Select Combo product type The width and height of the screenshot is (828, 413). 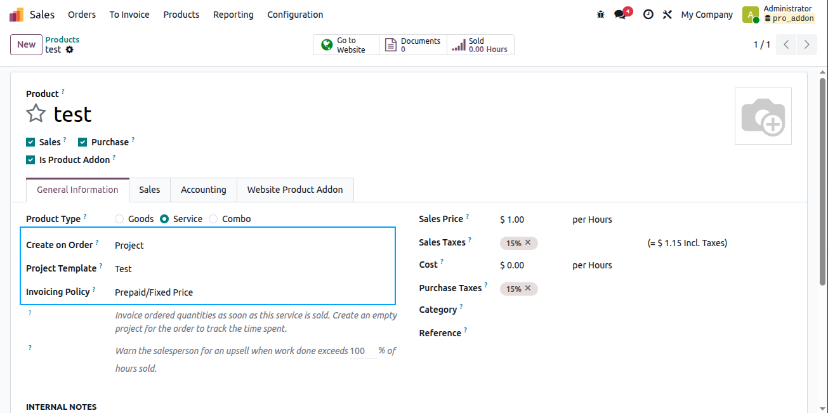click(213, 219)
